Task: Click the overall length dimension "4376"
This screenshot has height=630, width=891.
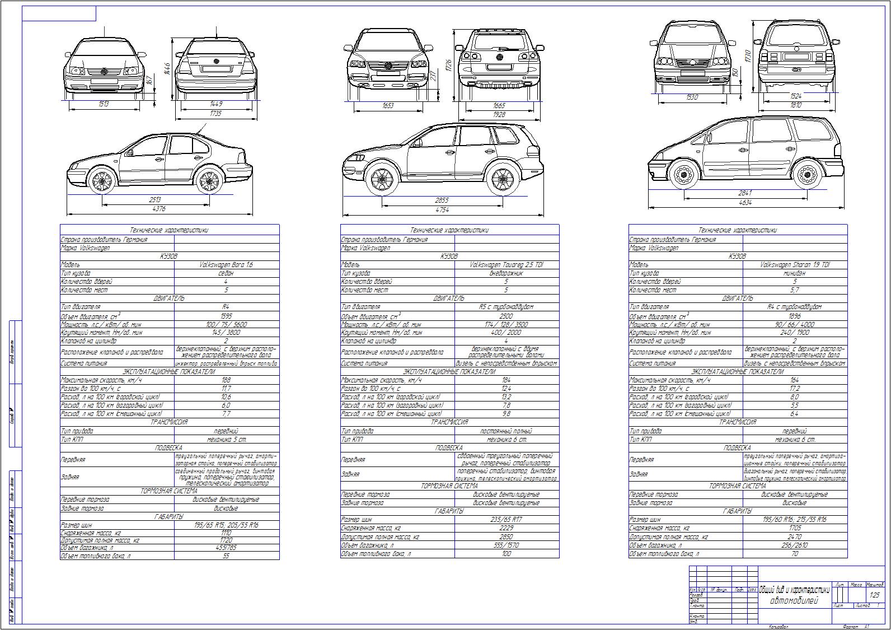Action: point(159,209)
